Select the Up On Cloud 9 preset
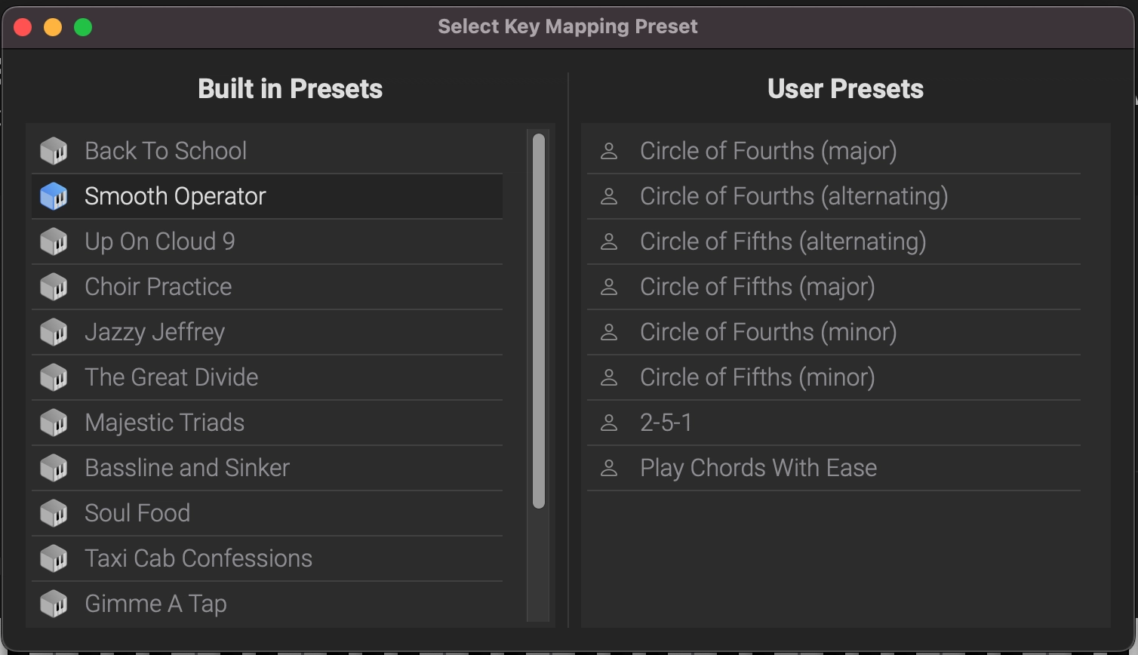The image size is (1138, 655). [x=159, y=241]
